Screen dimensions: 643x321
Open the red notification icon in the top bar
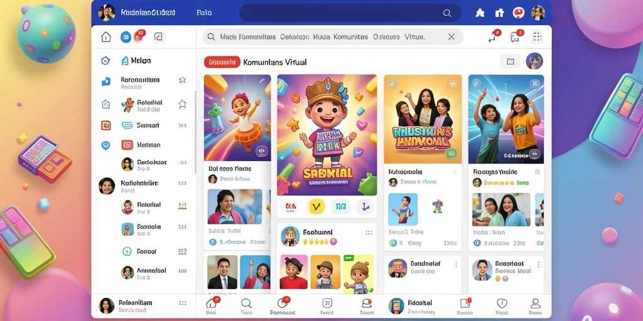click(x=518, y=13)
